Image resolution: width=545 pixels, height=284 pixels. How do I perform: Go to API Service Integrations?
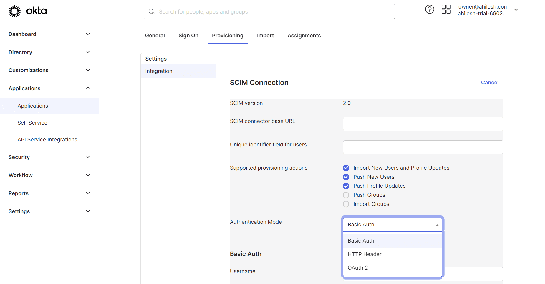pos(47,140)
